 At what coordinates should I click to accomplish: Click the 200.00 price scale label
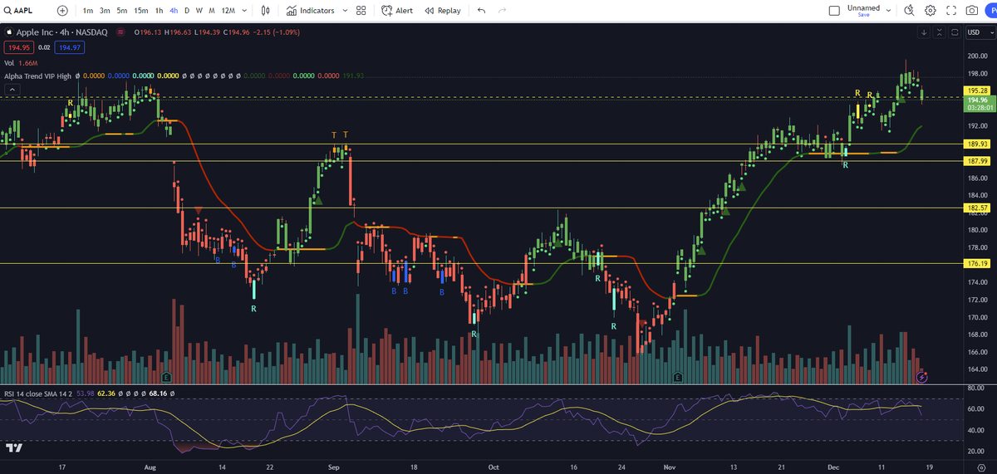pyautogui.click(x=976, y=56)
